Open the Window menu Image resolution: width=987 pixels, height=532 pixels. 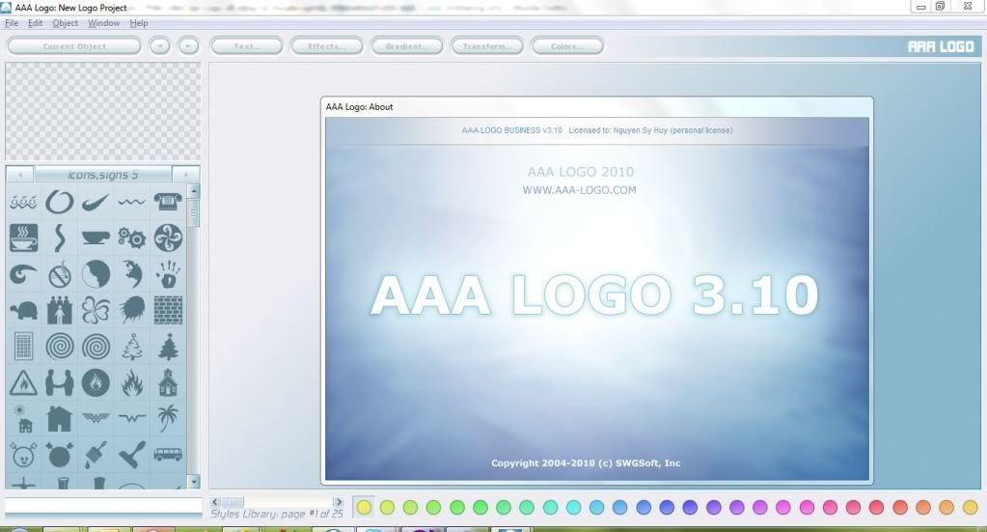(104, 23)
